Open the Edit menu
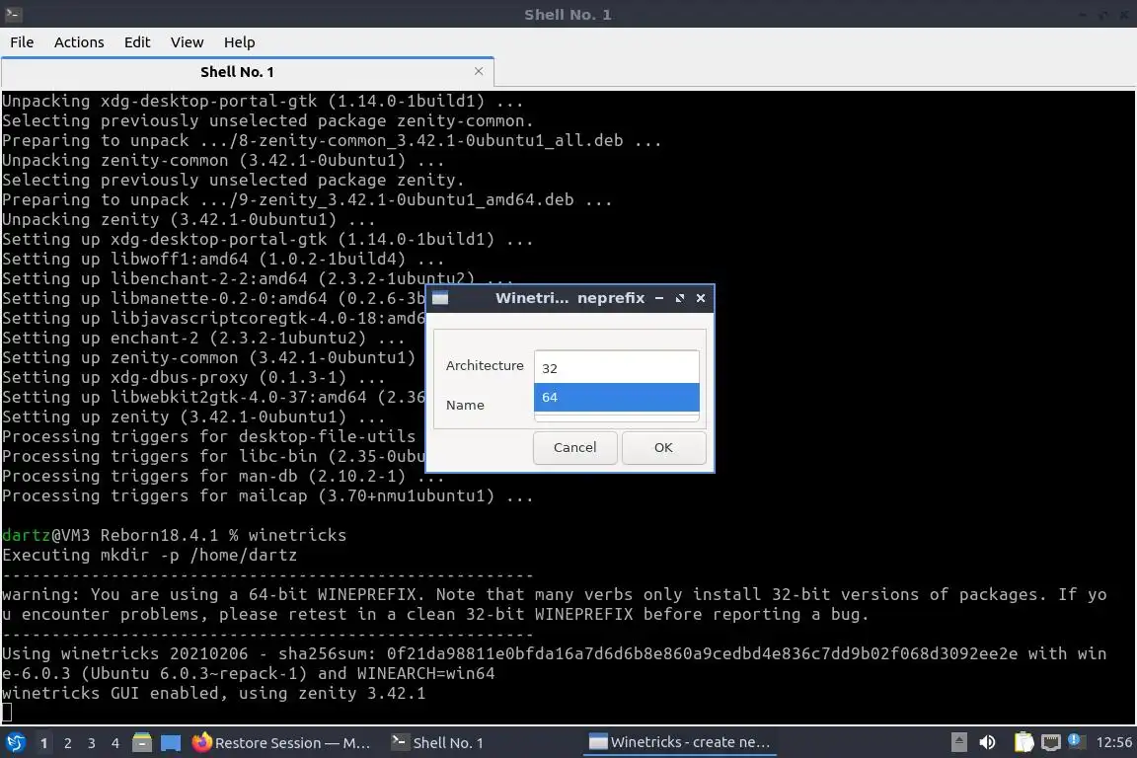Image resolution: width=1137 pixels, height=758 pixels. (x=137, y=42)
